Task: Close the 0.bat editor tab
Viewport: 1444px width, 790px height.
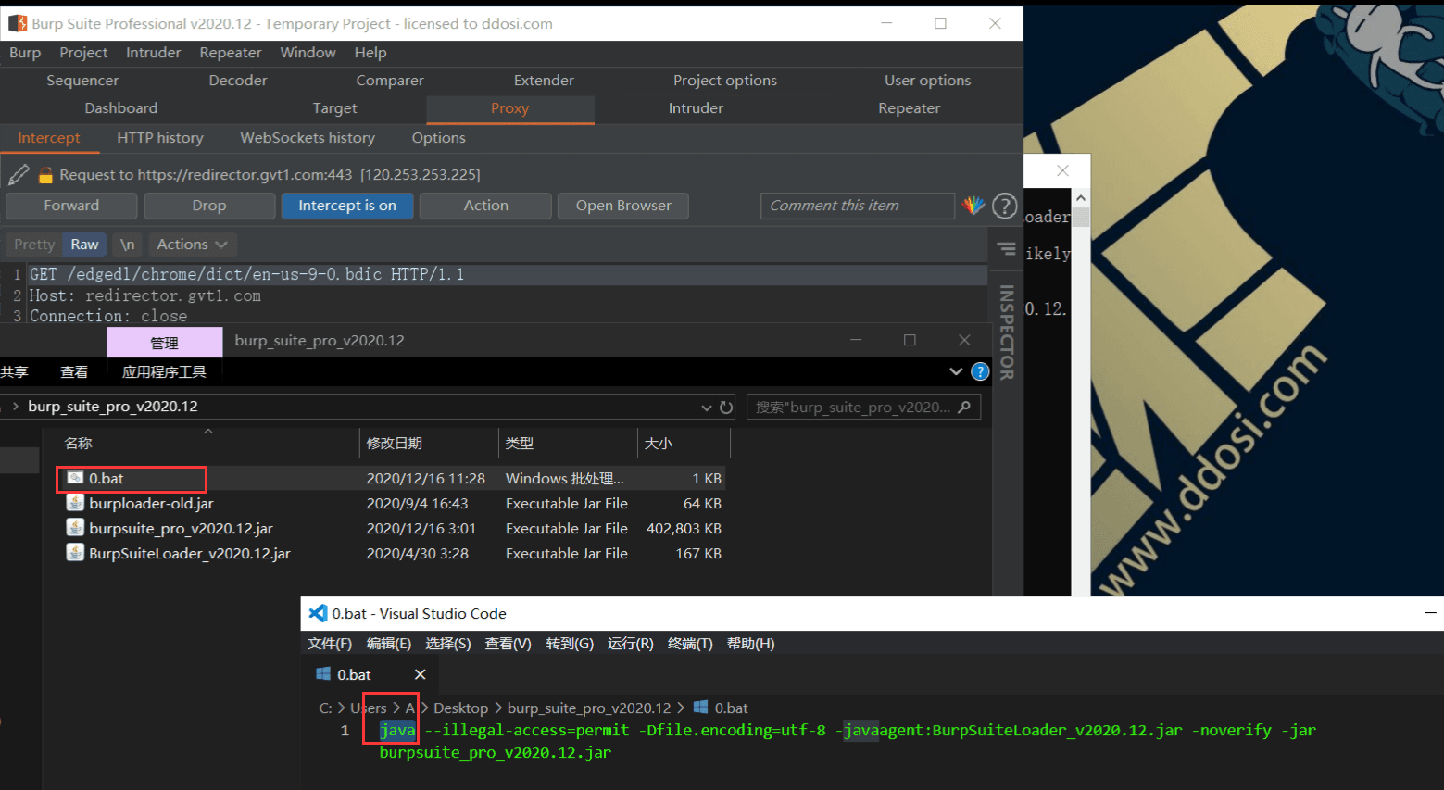Action: point(420,674)
